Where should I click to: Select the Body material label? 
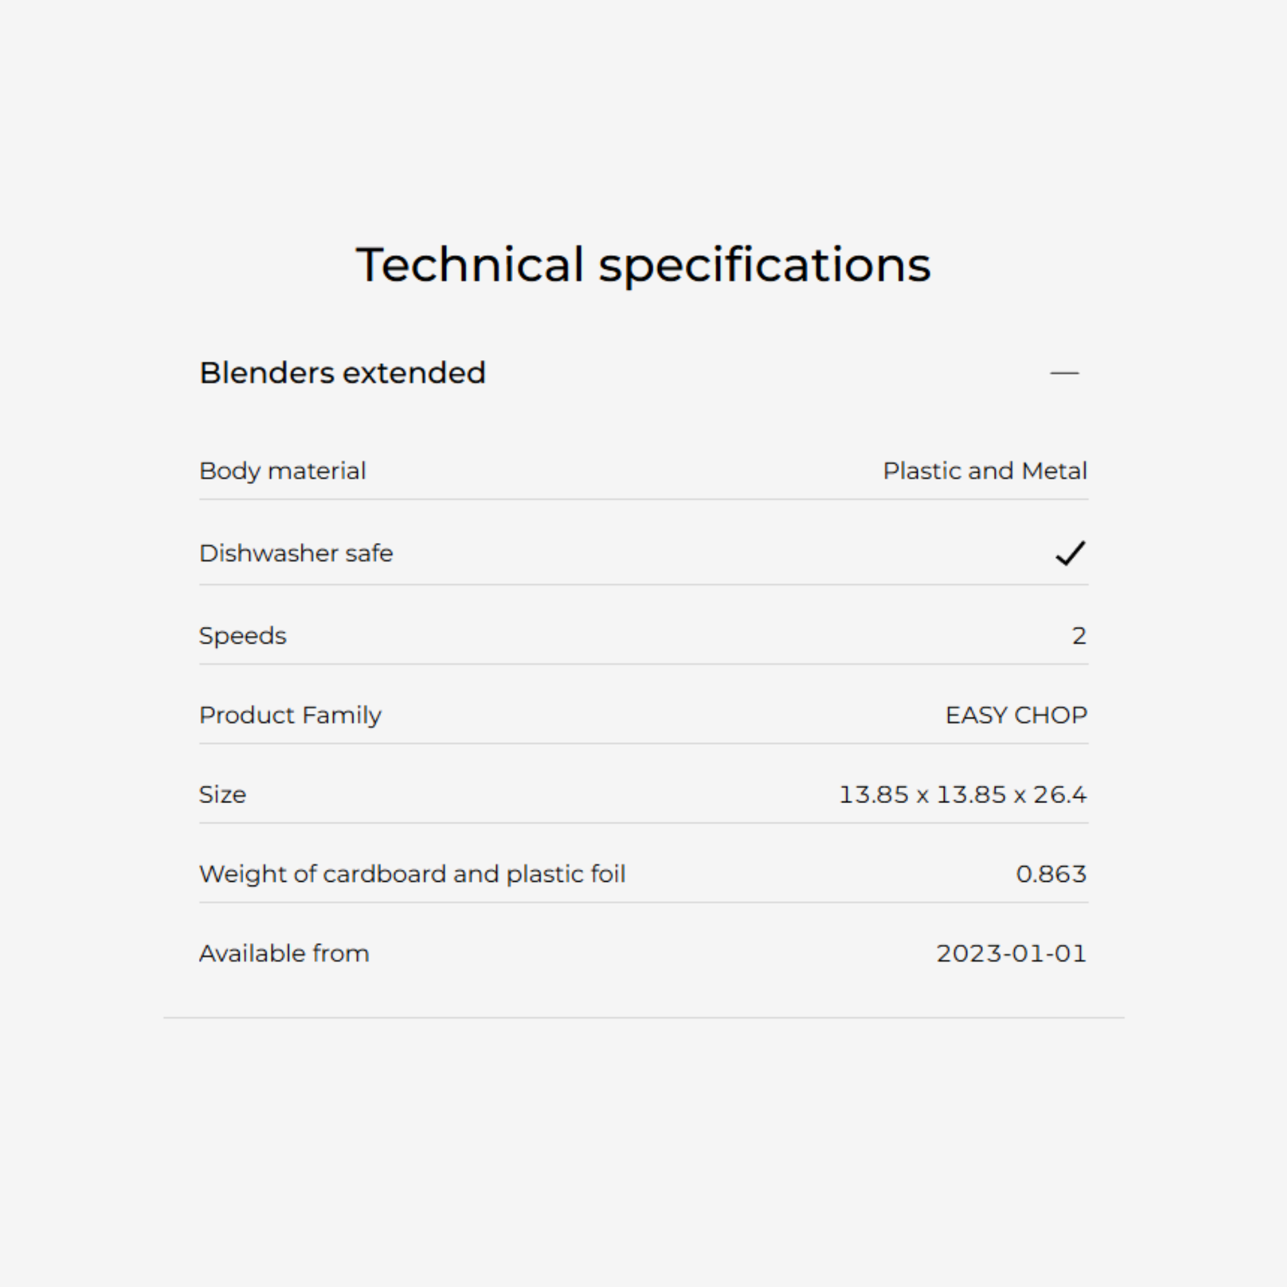pos(282,471)
